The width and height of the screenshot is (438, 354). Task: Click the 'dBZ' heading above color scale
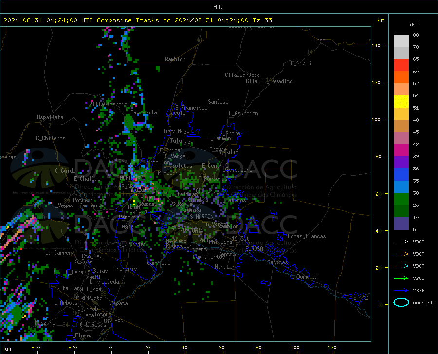point(413,24)
